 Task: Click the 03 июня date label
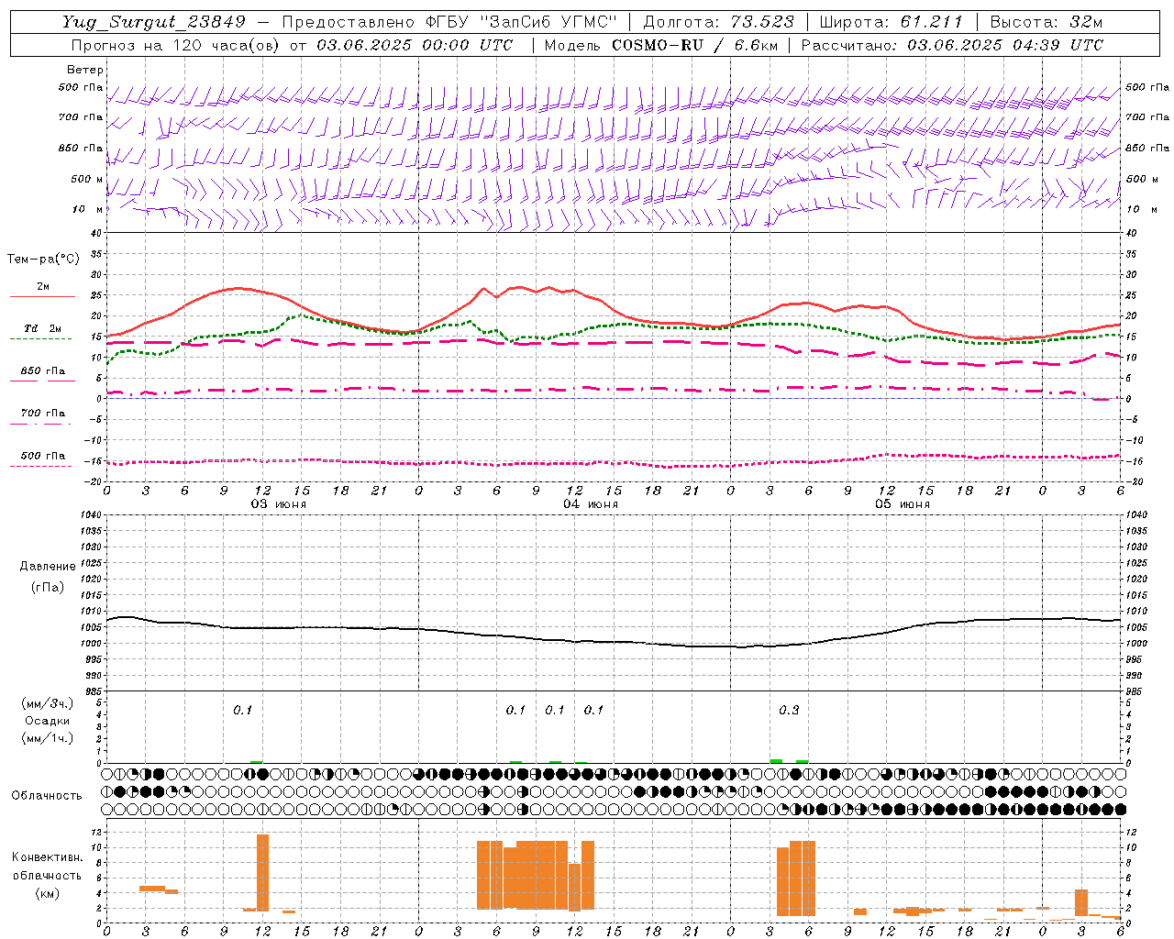coord(279,504)
